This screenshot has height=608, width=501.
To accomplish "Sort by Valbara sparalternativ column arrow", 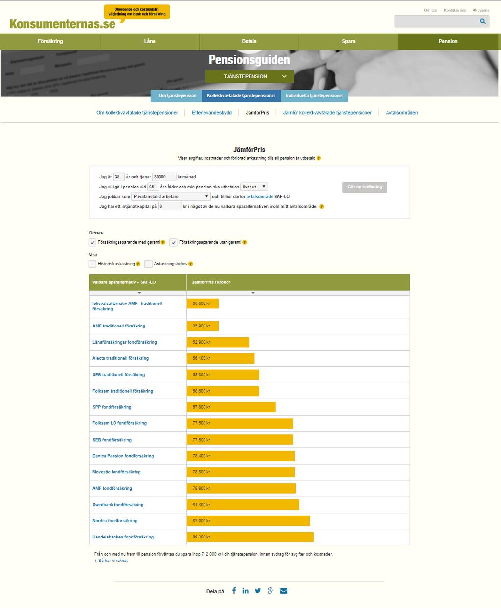I will click(139, 293).
